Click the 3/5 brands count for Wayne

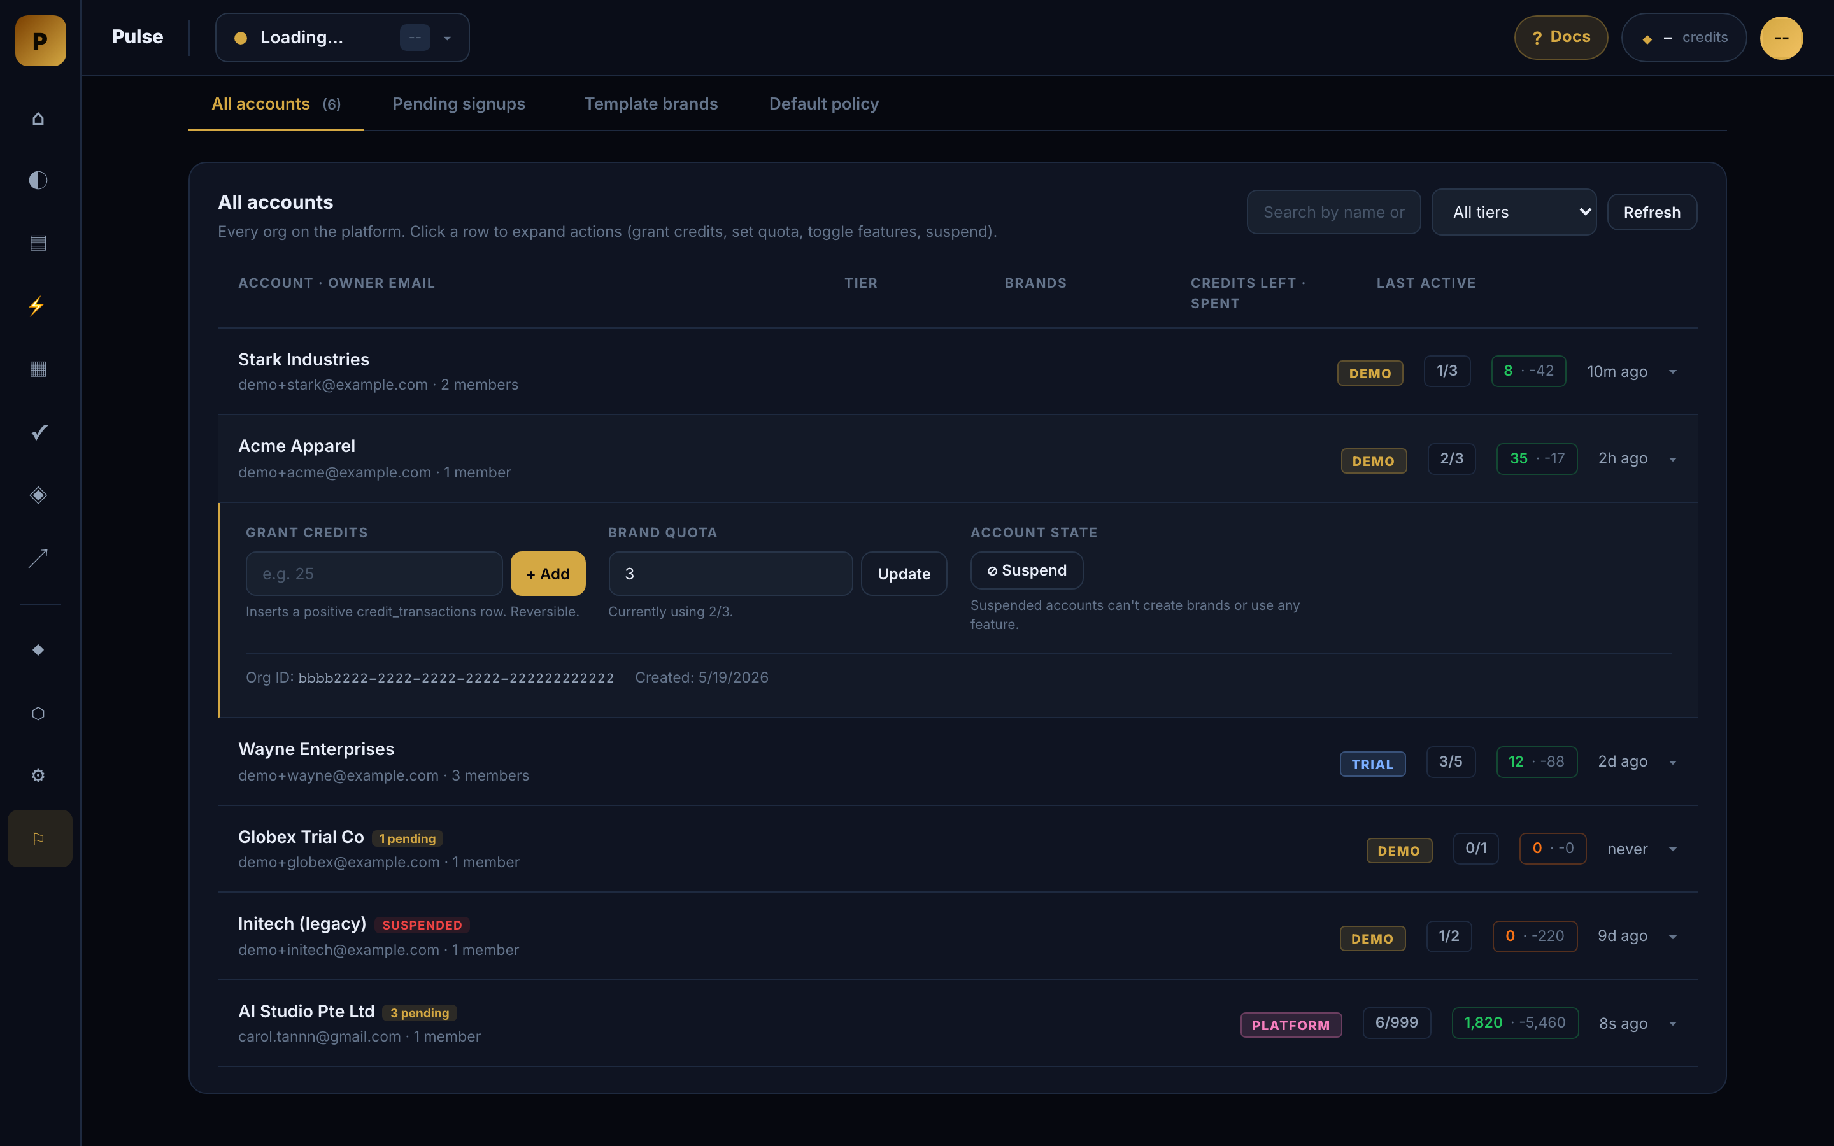tap(1451, 761)
